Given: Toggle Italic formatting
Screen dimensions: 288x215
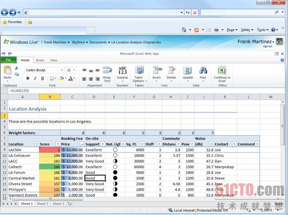Looking at the screenshot, I should (x=35, y=78).
